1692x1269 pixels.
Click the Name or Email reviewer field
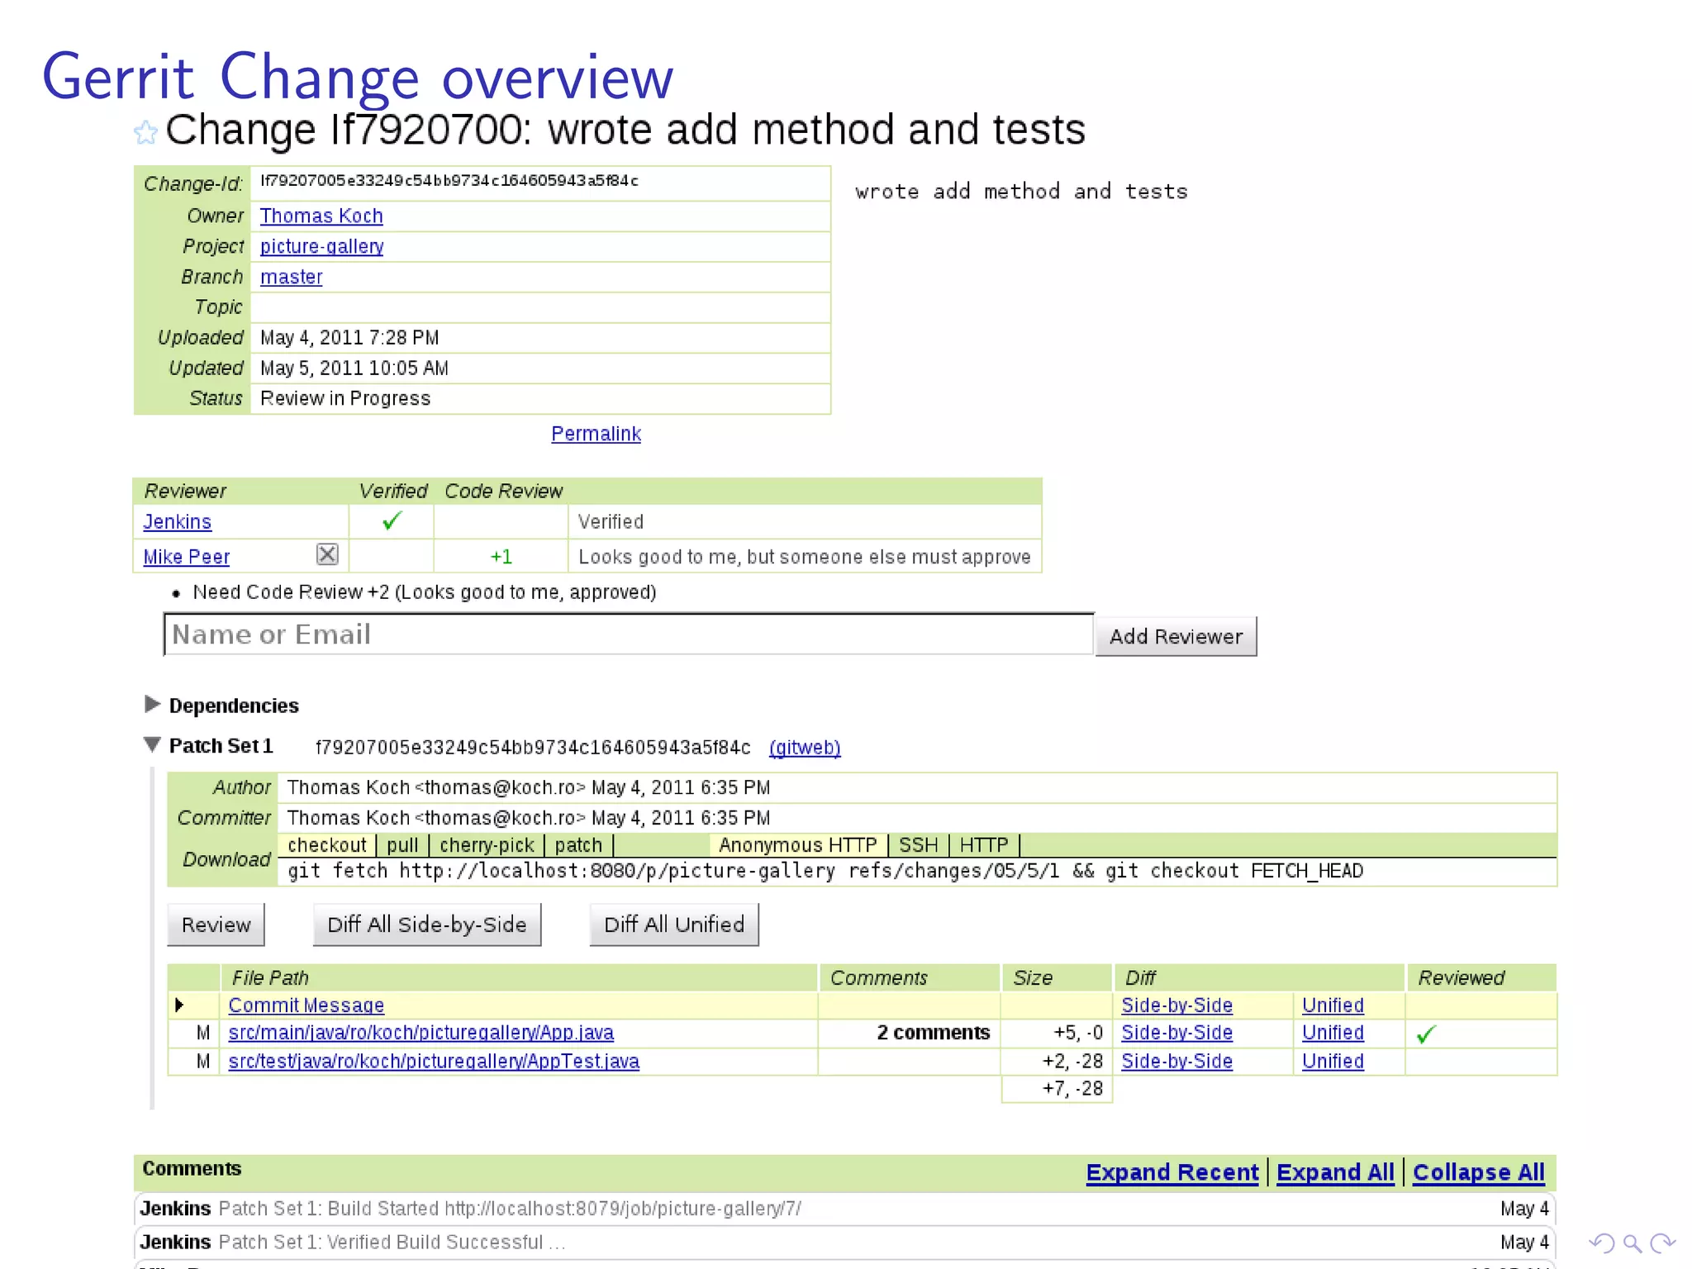628,634
